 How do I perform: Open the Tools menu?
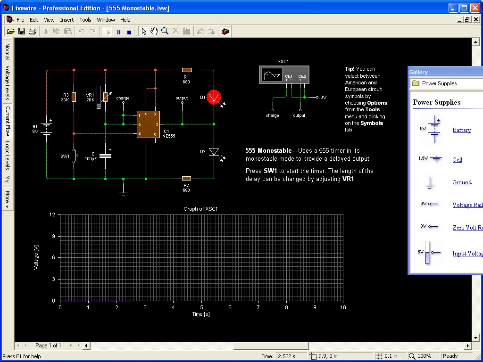pyautogui.click(x=85, y=20)
